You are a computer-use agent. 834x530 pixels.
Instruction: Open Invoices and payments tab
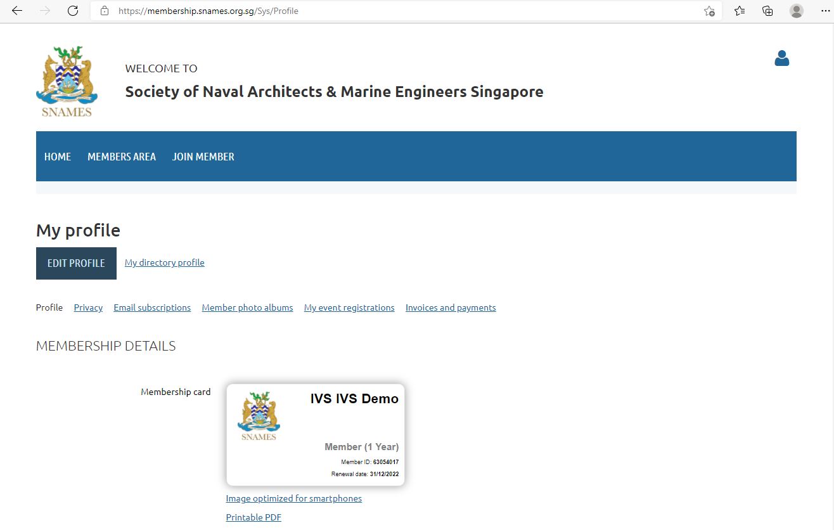coord(451,307)
